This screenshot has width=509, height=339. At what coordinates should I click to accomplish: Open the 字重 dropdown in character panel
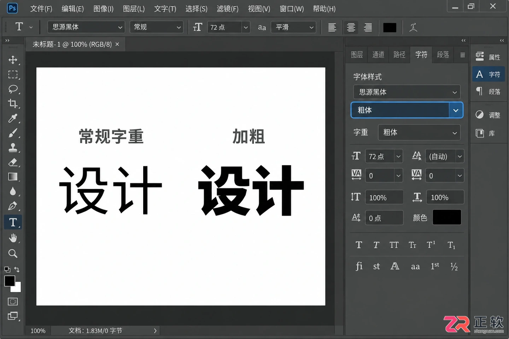pyautogui.click(x=419, y=132)
